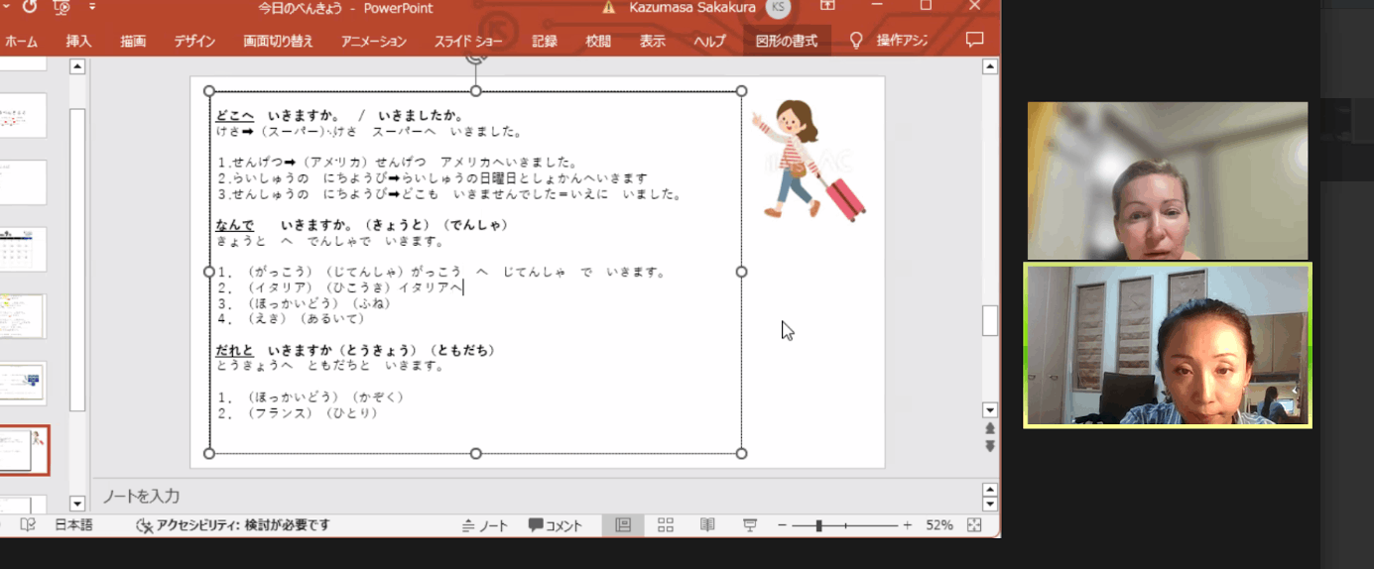Click the redo/repeat icon in title bar

30,8
